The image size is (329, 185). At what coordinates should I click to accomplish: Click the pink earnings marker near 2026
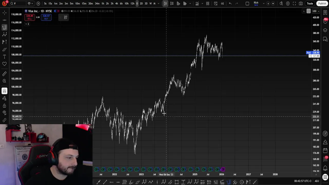(x=223, y=169)
